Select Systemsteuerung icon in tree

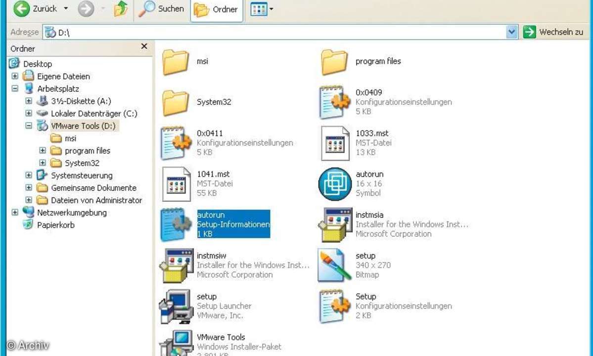[42, 175]
